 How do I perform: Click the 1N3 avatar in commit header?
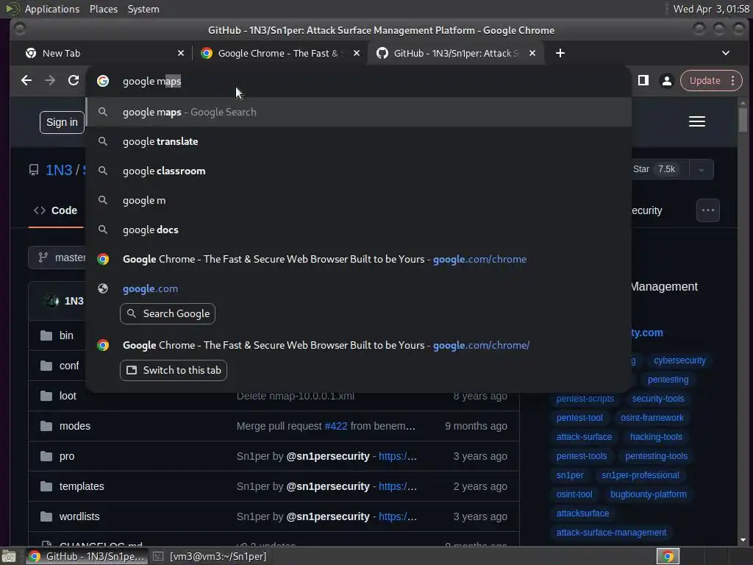pyautogui.click(x=51, y=301)
